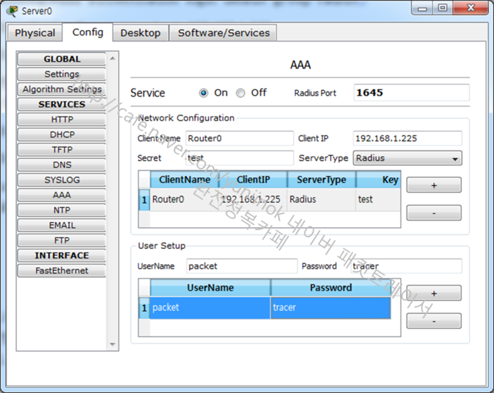The image size is (494, 393).
Task: Remove user with User Setup minus button
Action: [434, 321]
